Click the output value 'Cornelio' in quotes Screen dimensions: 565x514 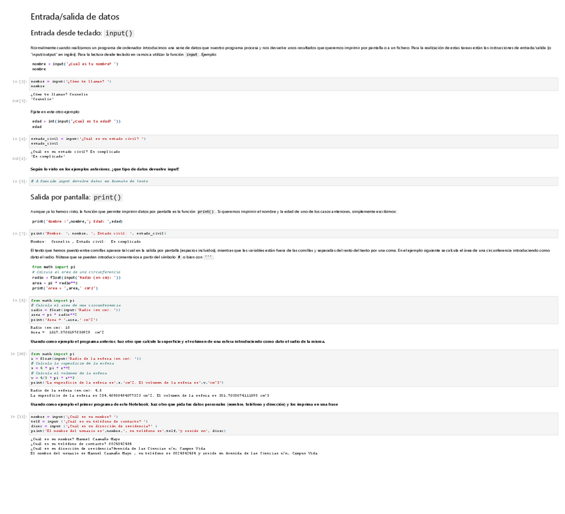click(42, 99)
